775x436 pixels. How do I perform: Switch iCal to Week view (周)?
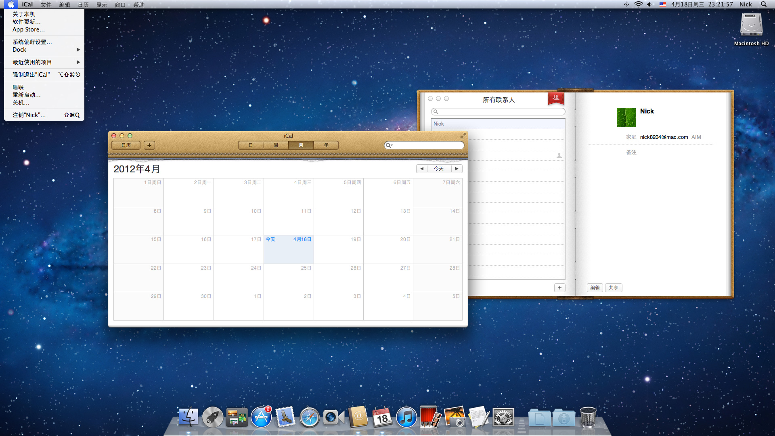(276, 145)
